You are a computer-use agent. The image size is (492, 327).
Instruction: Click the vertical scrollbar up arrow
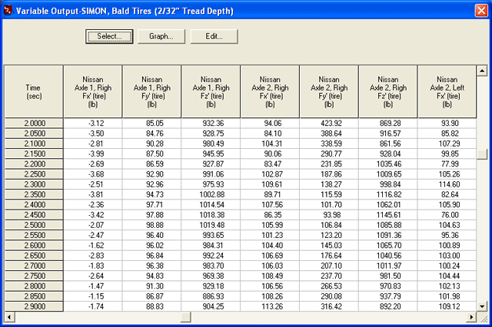[482, 71]
